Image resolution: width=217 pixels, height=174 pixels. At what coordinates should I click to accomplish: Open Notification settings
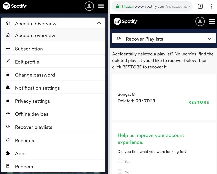click(53, 88)
